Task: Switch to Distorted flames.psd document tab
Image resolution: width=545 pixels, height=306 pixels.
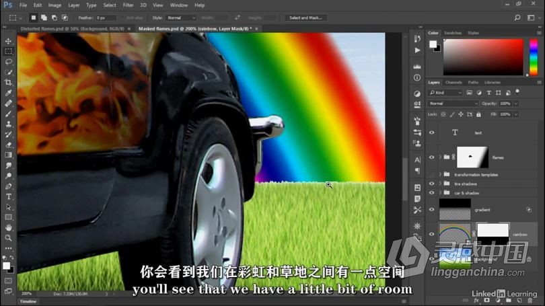Action: click(x=72, y=29)
